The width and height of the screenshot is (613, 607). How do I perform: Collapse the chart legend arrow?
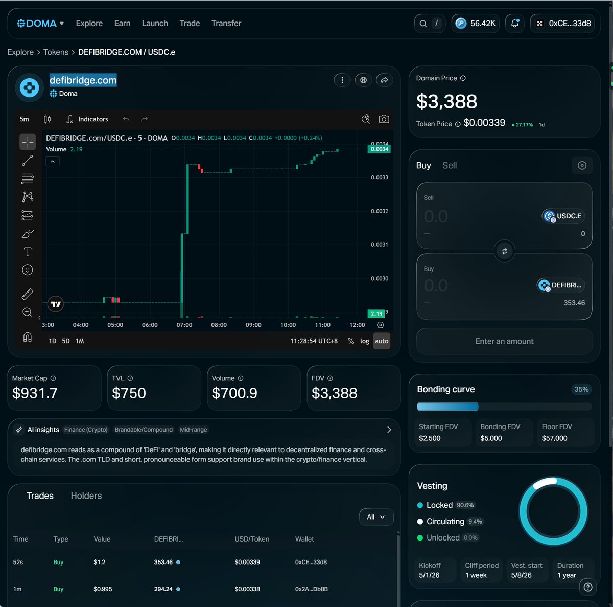[x=53, y=161]
